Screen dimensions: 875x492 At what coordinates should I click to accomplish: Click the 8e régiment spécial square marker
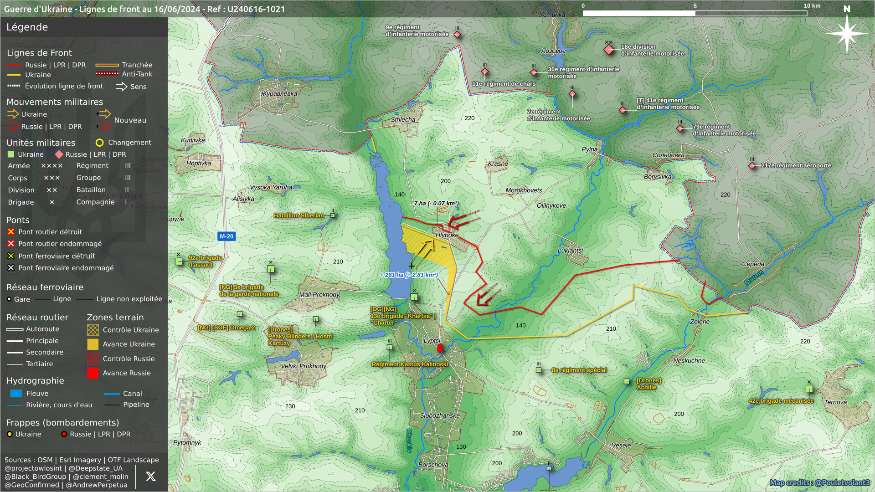coord(539,370)
